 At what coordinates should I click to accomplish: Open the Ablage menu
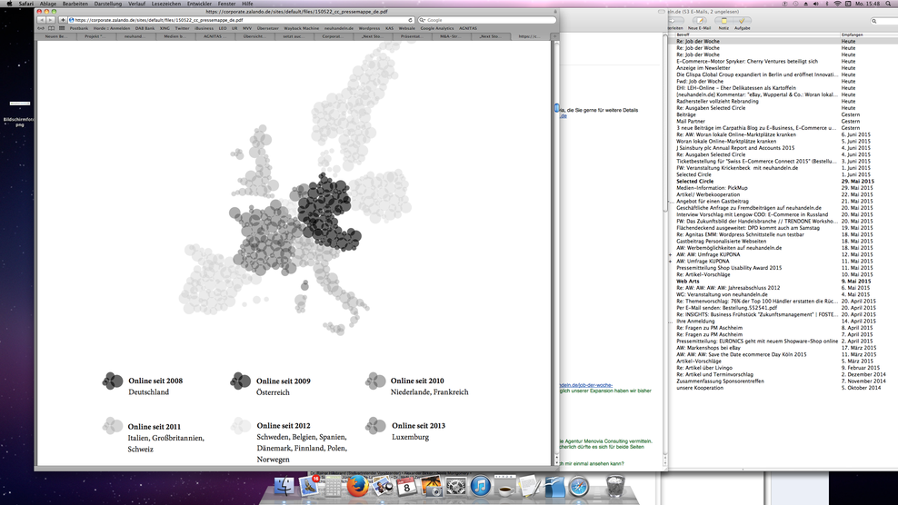tap(47, 4)
